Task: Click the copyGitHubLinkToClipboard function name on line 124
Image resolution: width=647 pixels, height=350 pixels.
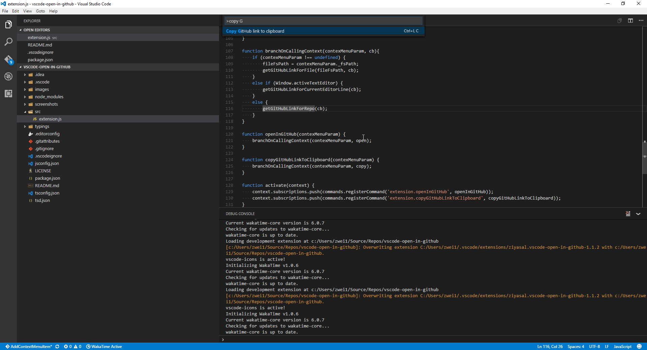Action: pyautogui.click(x=298, y=160)
